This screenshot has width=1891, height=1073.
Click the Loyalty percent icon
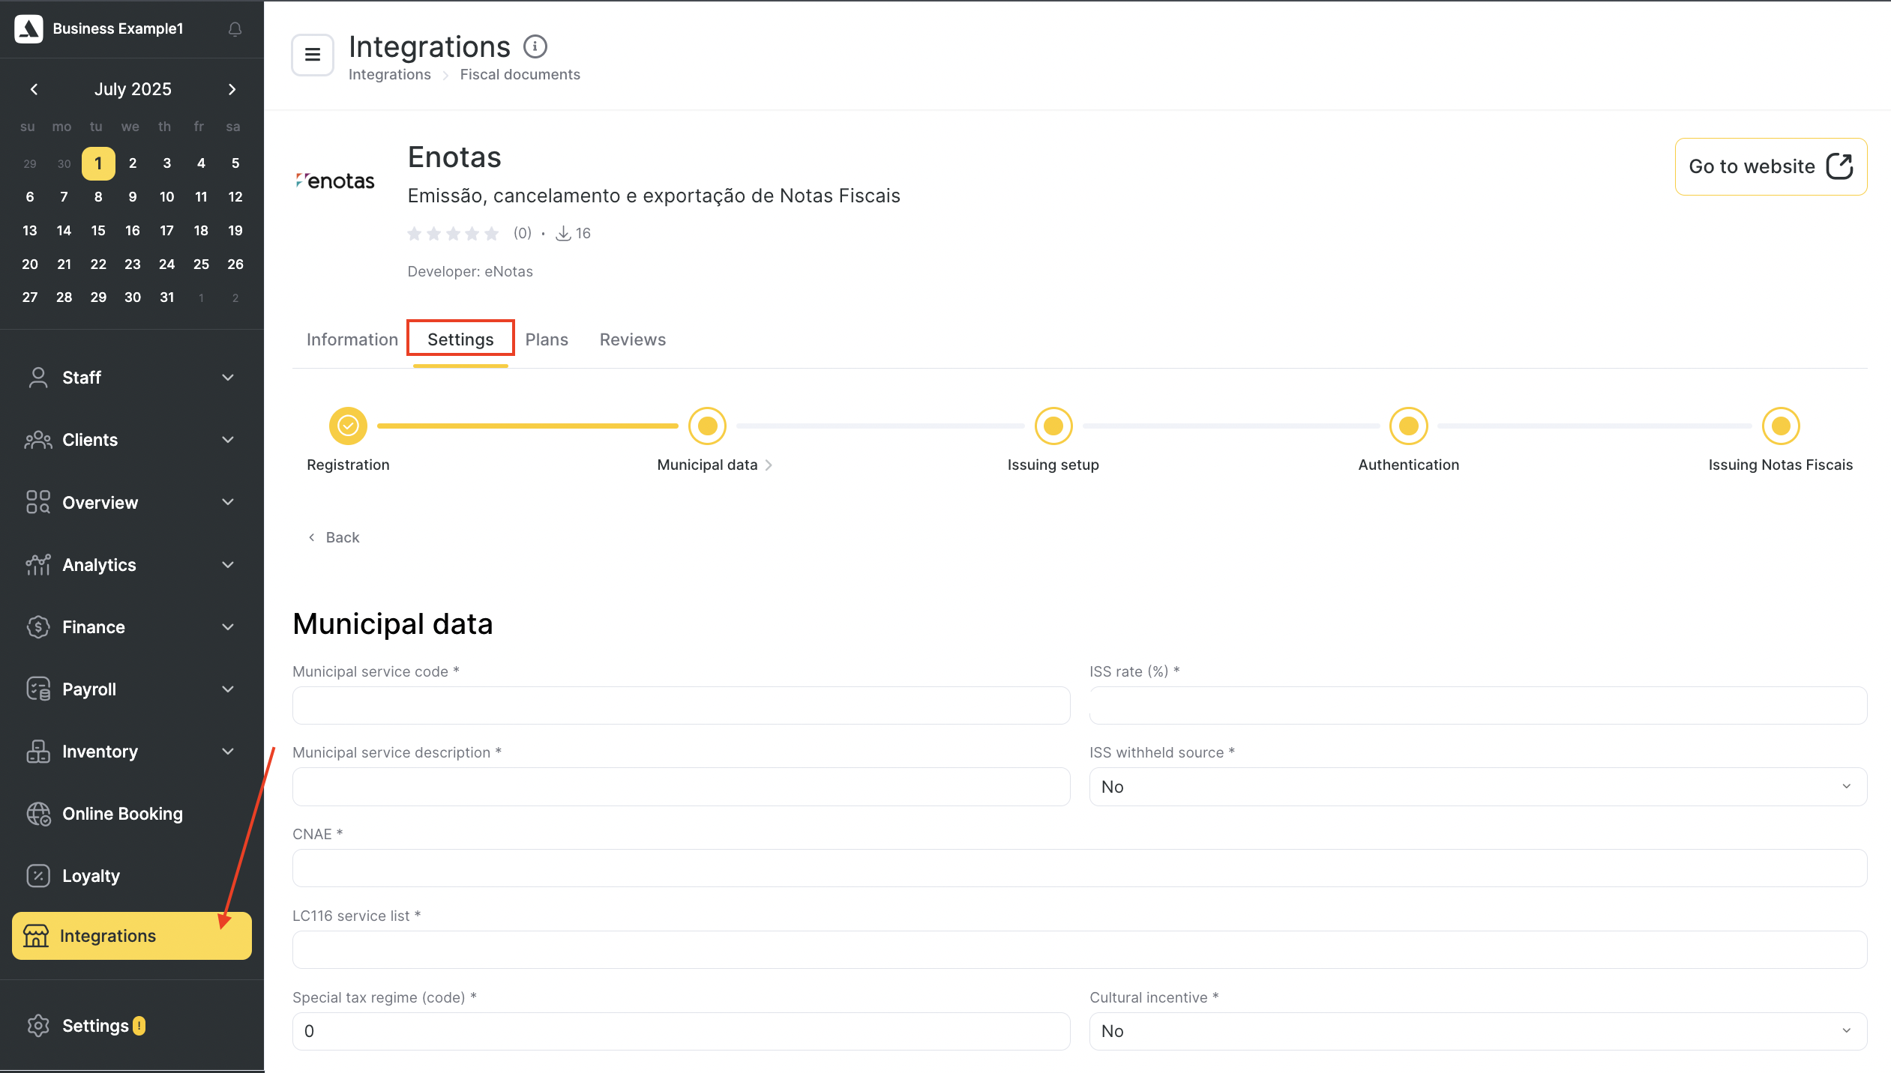[x=37, y=875]
